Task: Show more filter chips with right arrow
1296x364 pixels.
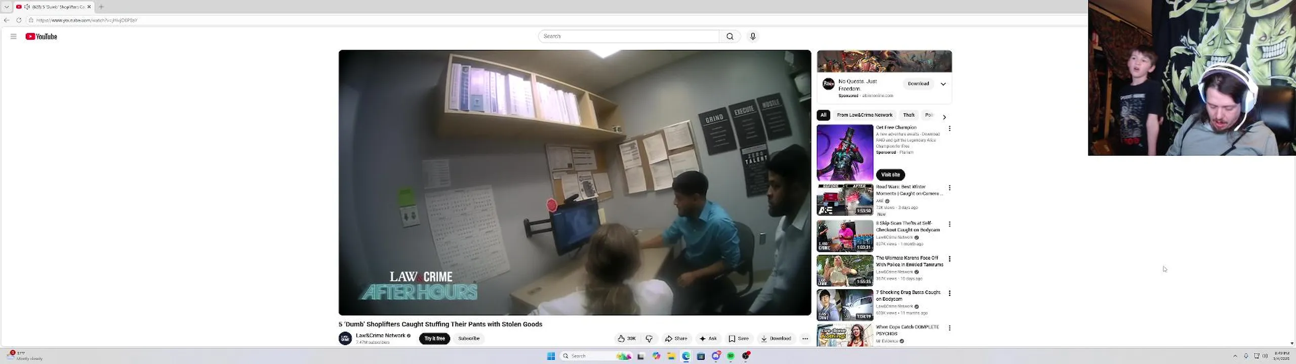Action: [x=944, y=117]
